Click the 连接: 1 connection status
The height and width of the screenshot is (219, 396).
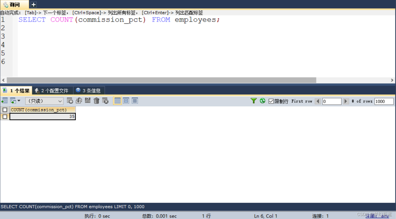tap(320, 216)
